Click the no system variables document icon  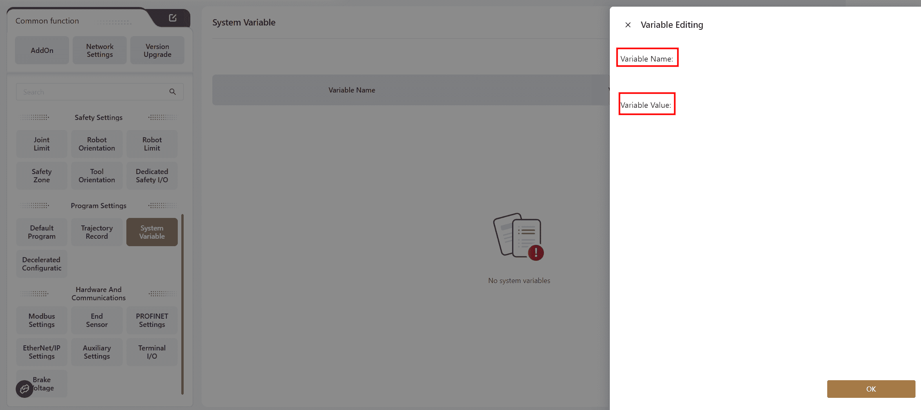point(518,237)
